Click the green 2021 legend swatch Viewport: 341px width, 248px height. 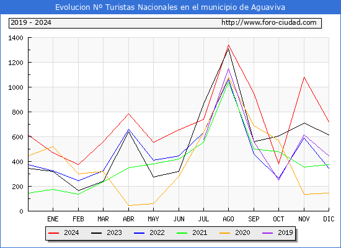[182, 233]
